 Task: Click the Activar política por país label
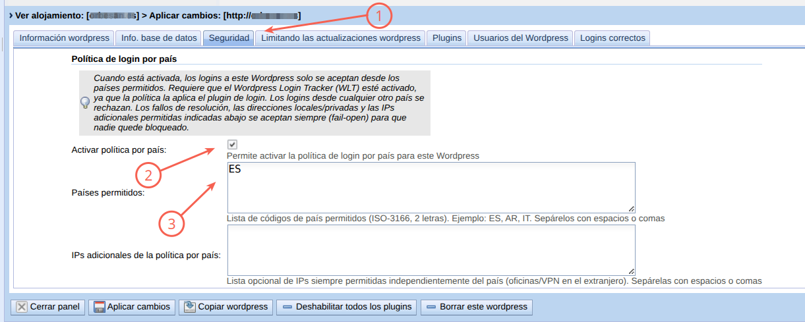[x=119, y=150]
